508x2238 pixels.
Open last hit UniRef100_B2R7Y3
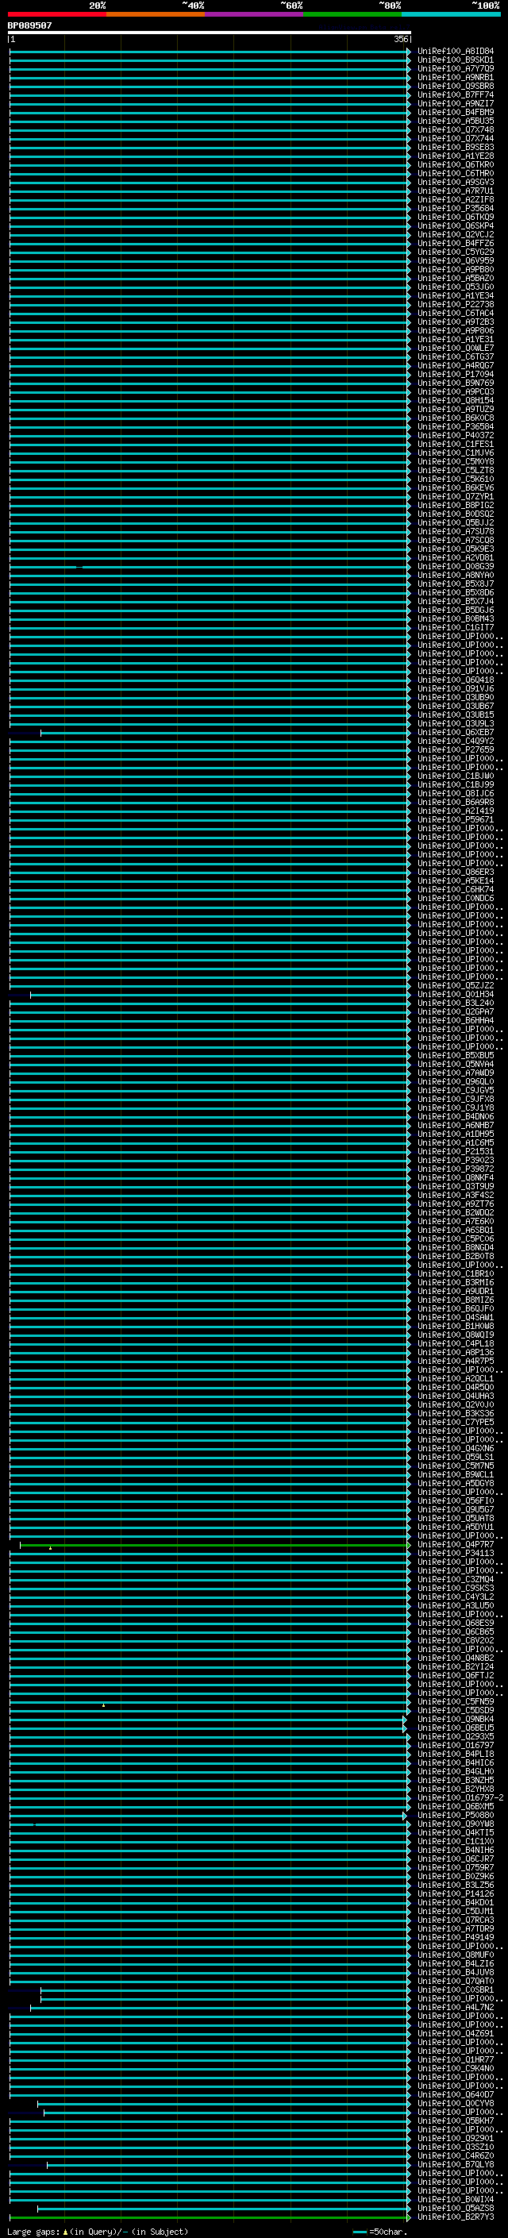[x=455, y=2217]
